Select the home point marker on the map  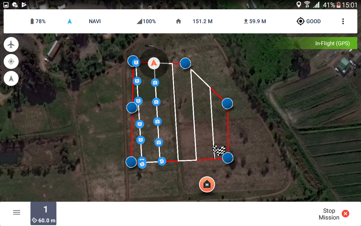pyautogui.click(x=207, y=184)
